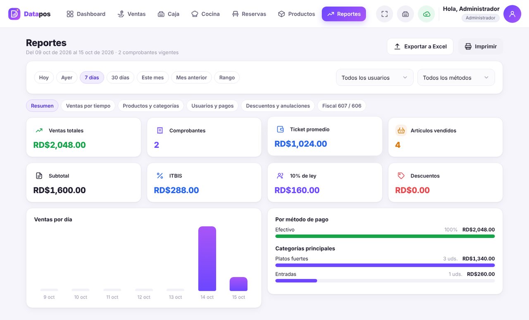Image resolution: width=529 pixels, height=320 pixels.
Task: Open Dashboard in the top navigation
Action: pos(86,14)
